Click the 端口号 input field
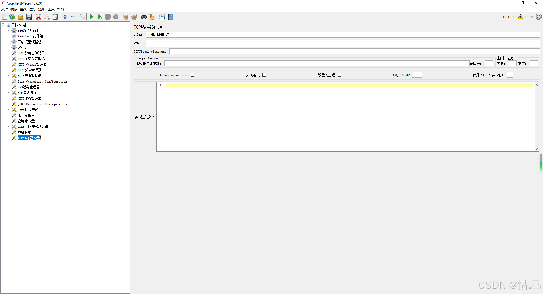The height and width of the screenshot is (294, 543). pyautogui.click(x=489, y=64)
